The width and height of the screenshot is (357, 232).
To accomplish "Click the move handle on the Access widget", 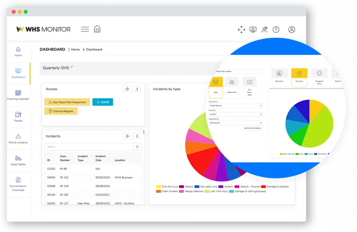I will click(x=127, y=89).
